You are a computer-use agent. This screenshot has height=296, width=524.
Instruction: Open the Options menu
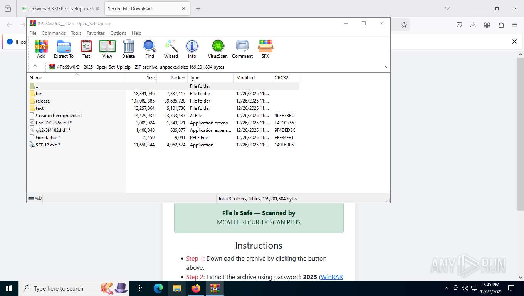tap(118, 33)
